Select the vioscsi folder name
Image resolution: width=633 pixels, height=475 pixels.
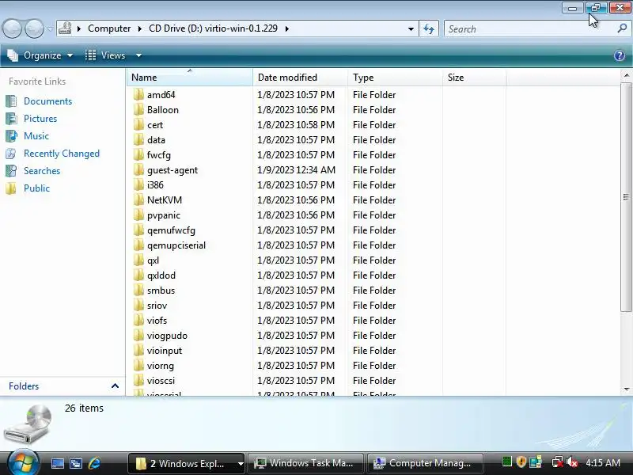coord(161,381)
